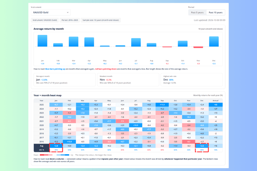Viewport: 257px width, 171px height.
Task: Click the 'Instrument: XAUUSD (Gold)' chip
Action: coord(45,20)
